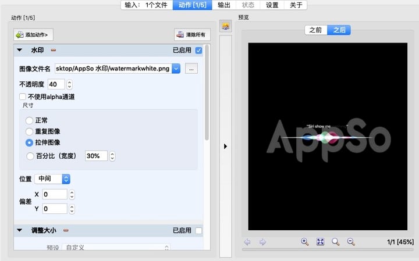Open the 位置 position dropdown
This screenshot has width=419, height=261.
[x=52, y=179]
